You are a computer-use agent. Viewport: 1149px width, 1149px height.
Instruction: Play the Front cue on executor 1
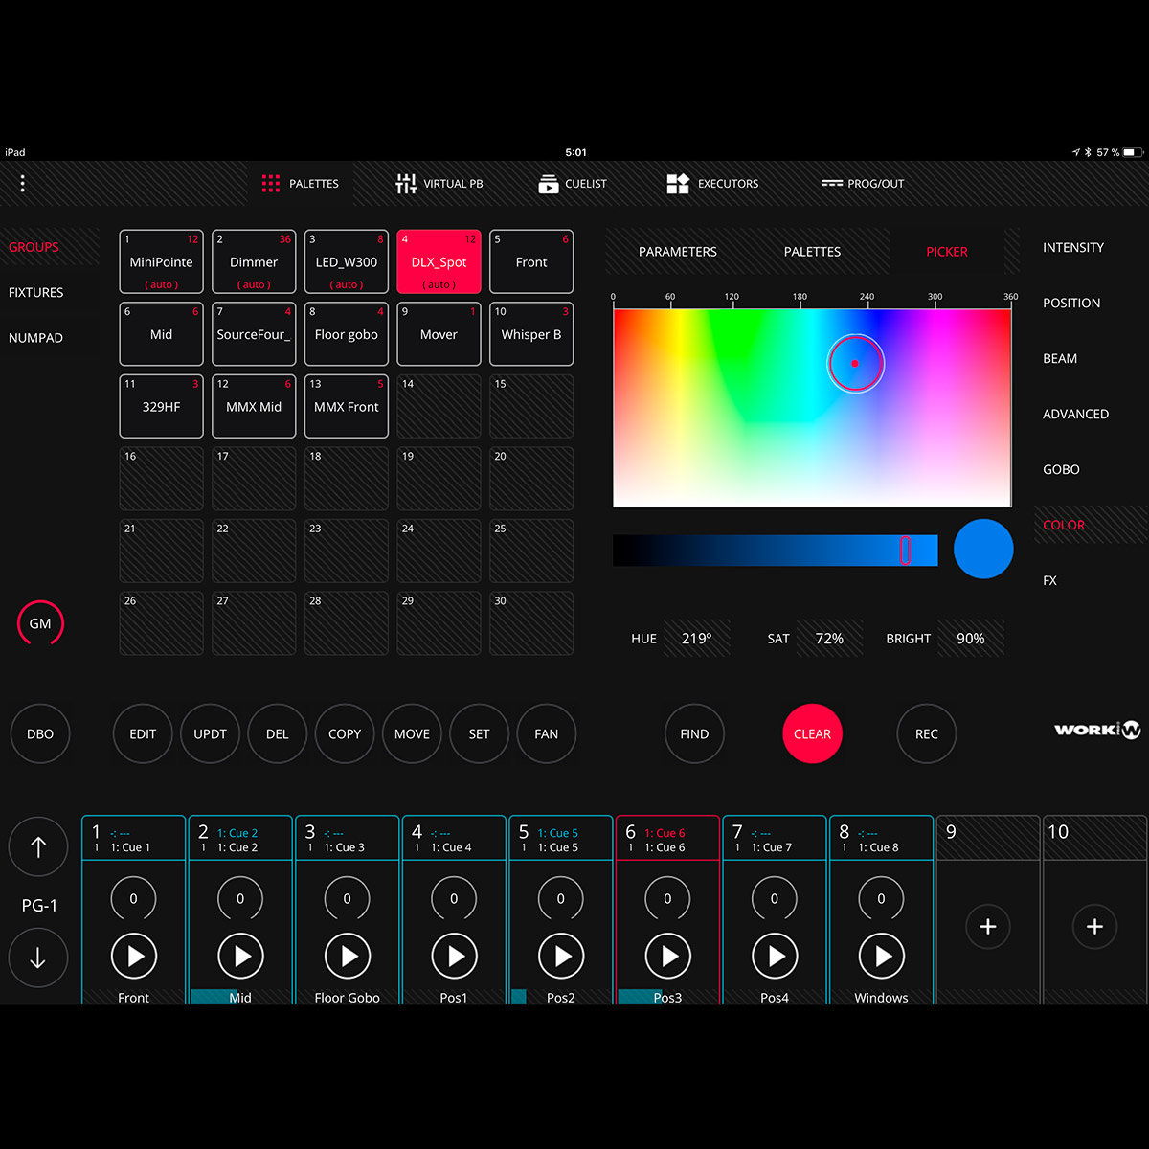click(134, 956)
